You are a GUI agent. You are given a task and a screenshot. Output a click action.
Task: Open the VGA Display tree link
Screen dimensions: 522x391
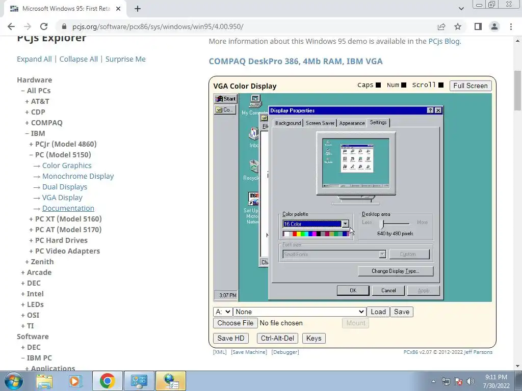[62, 198]
